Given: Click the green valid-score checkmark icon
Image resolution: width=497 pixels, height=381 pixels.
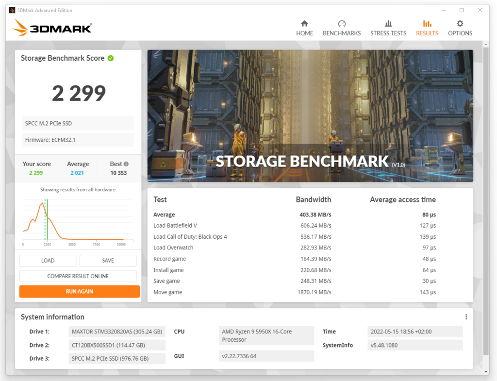Looking at the screenshot, I should pyautogui.click(x=111, y=58).
